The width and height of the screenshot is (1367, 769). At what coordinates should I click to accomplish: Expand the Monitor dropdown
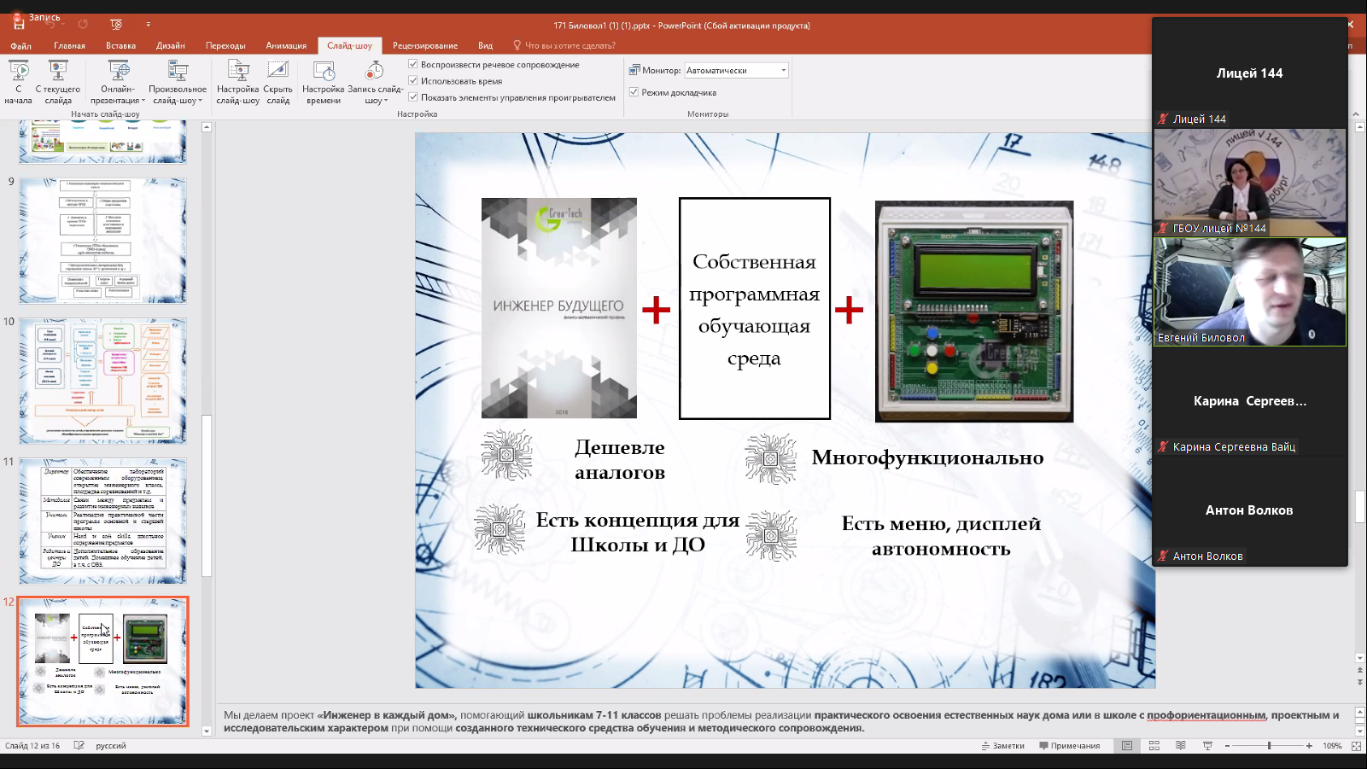point(784,71)
